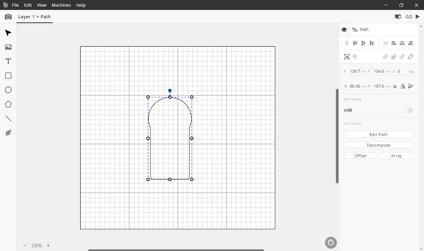This screenshot has height=251, width=424.
Task: Click the camera preview icon
Action: click(x=8, y=17)
